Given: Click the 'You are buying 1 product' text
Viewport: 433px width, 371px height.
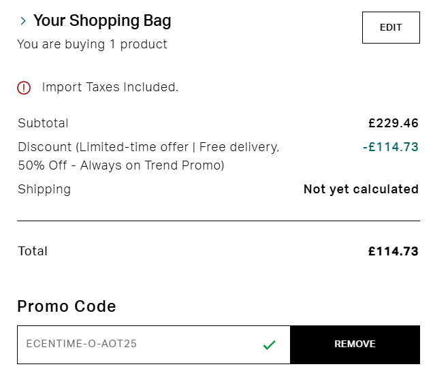Looking at the screenshot, I should [x=92, y=44].
